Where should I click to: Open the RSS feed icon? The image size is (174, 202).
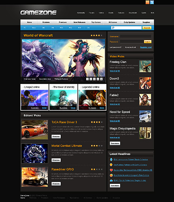click(147, 2)
